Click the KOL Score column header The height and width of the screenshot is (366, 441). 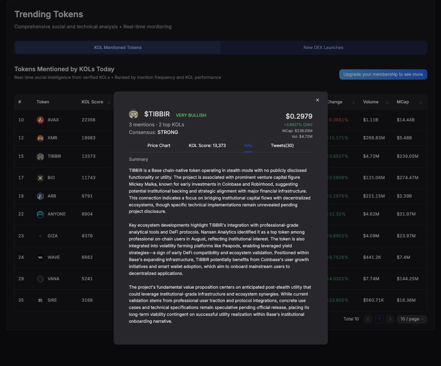point(92,102)
